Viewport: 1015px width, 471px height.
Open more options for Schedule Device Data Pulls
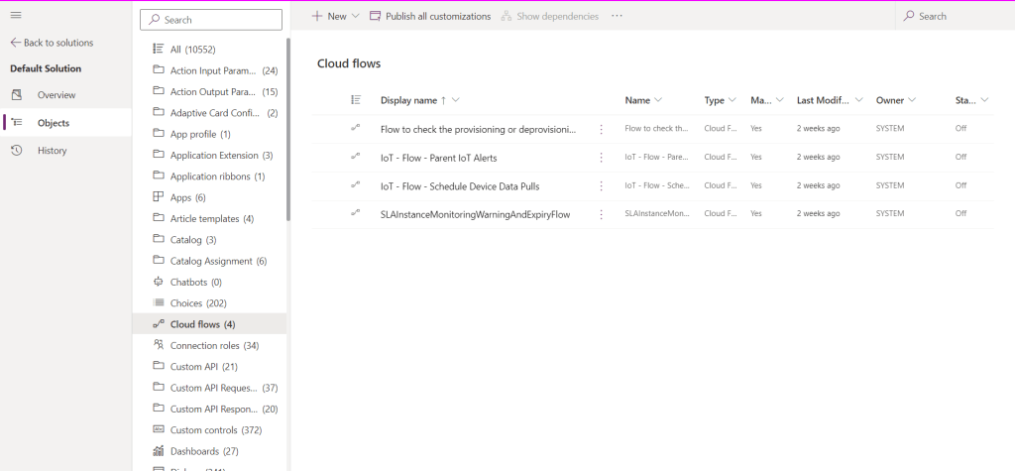(601, 185)
